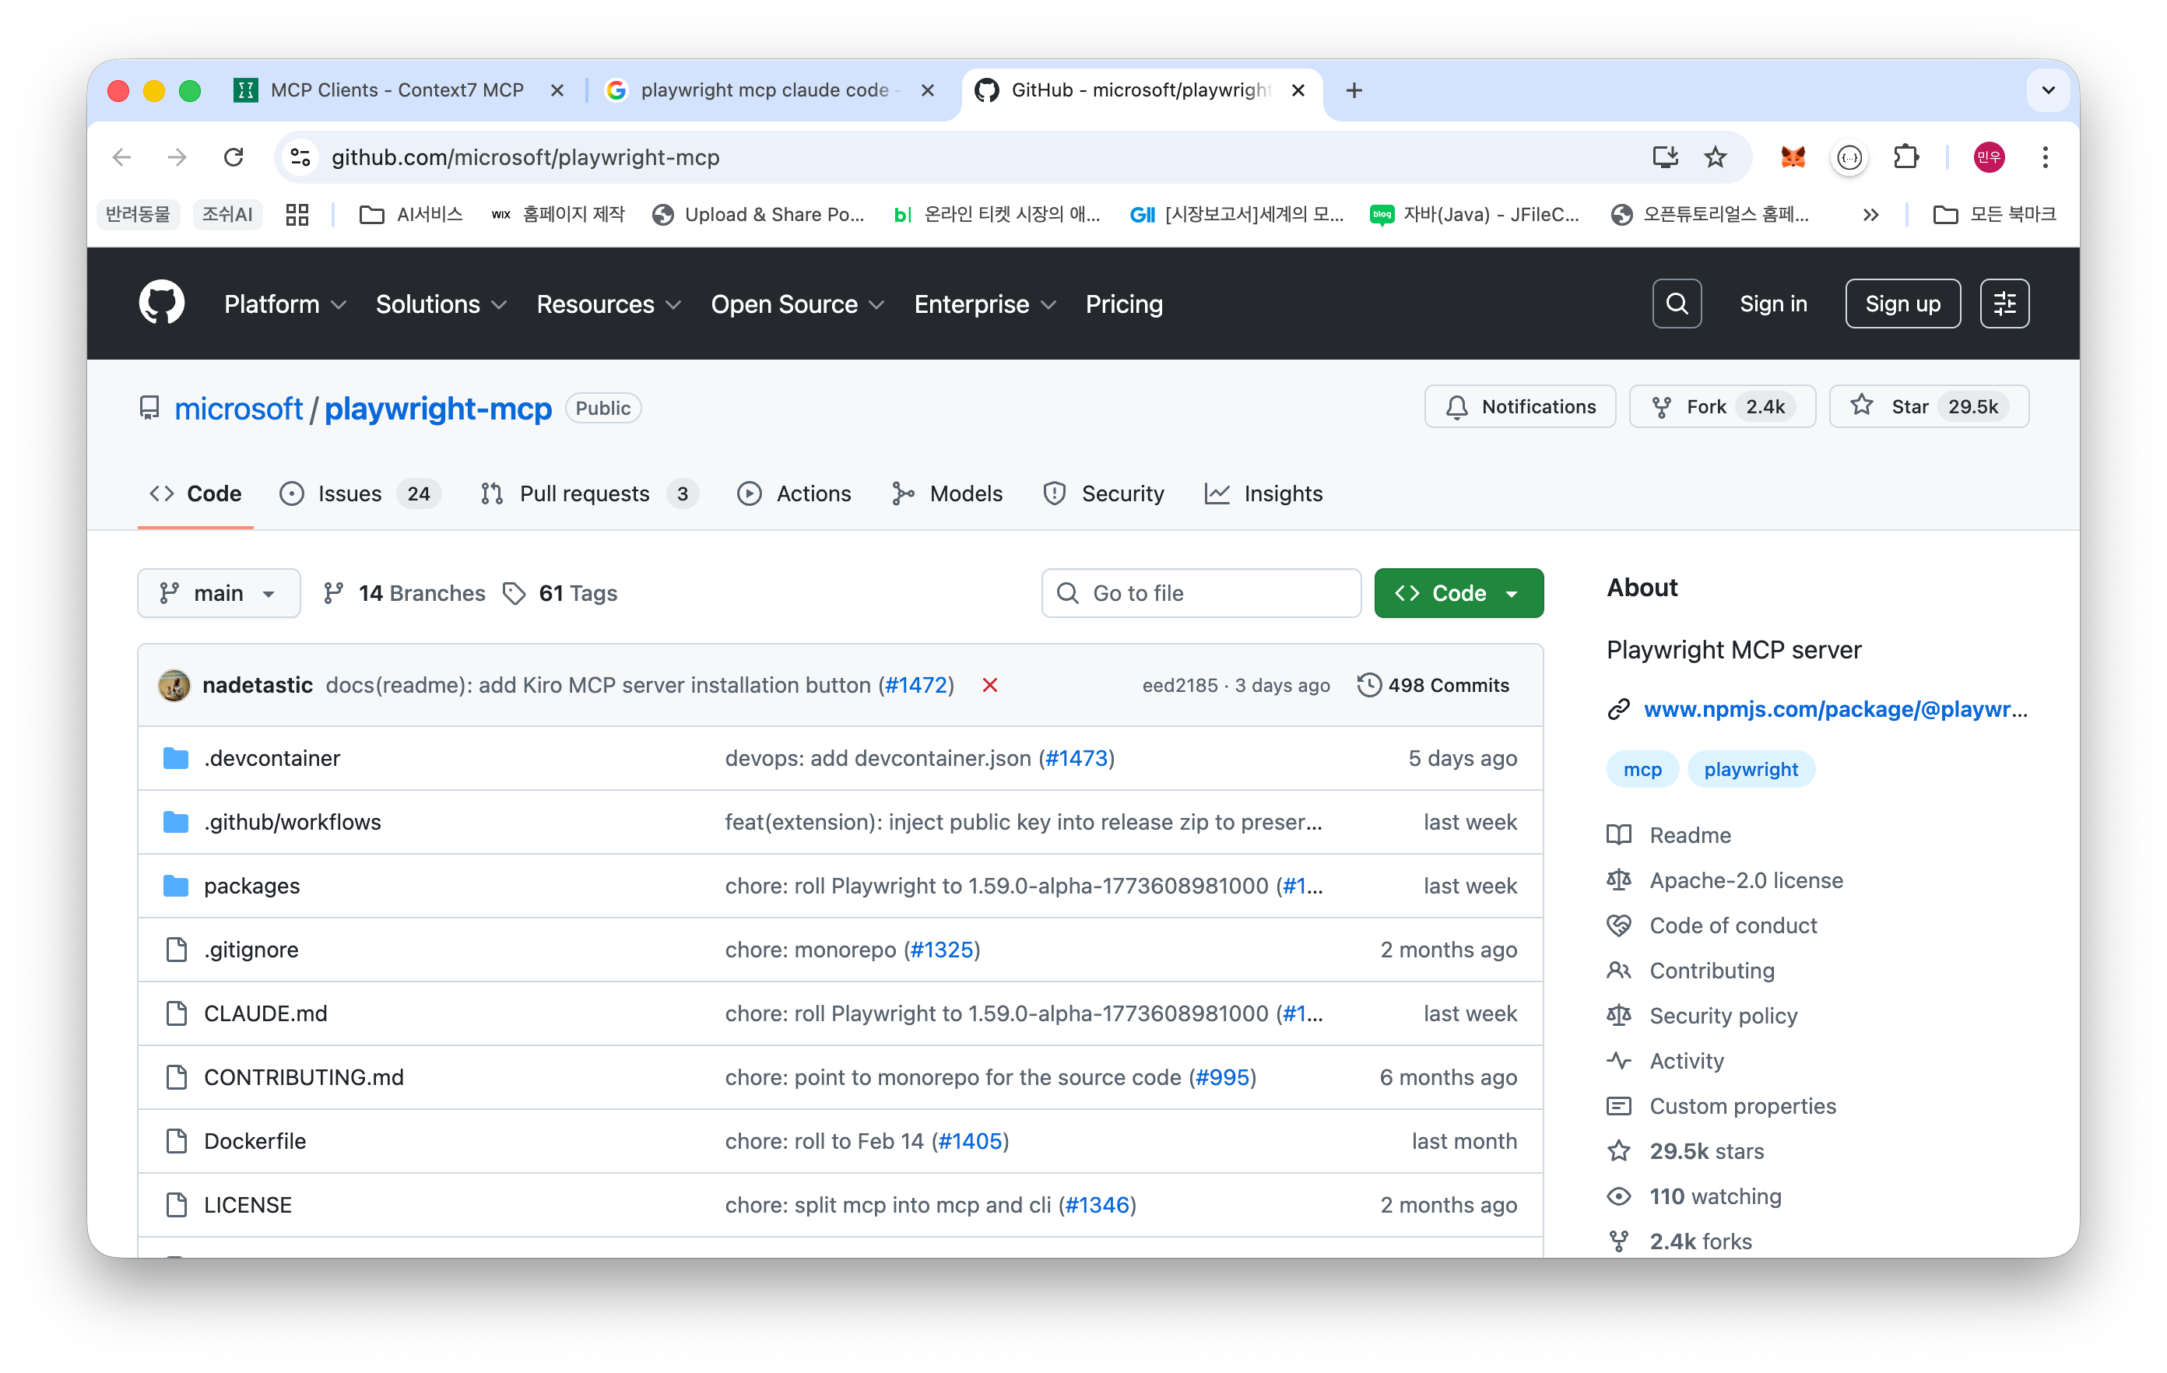Screen dimensions: 2167x1373
Task: Open the green Code clone dropdown
Action: point(1458,593)
